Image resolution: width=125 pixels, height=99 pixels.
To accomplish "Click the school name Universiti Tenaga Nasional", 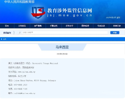I will [x=45, y=63].
